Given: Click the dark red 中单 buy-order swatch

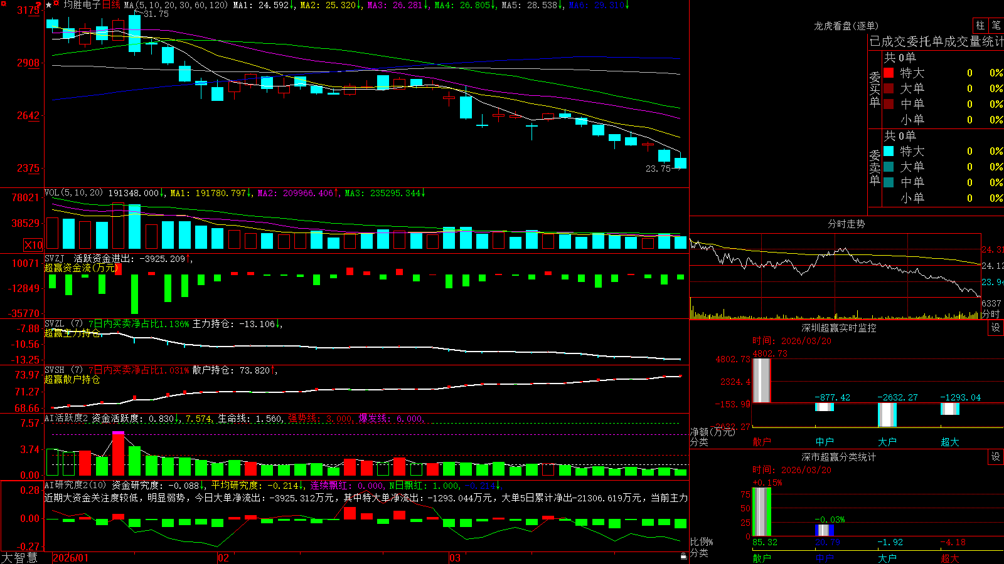Looking at the screenshot, I should [889, 104].
